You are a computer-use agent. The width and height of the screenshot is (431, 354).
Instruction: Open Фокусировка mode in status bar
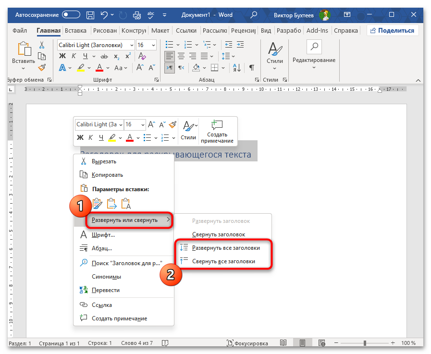247,343
